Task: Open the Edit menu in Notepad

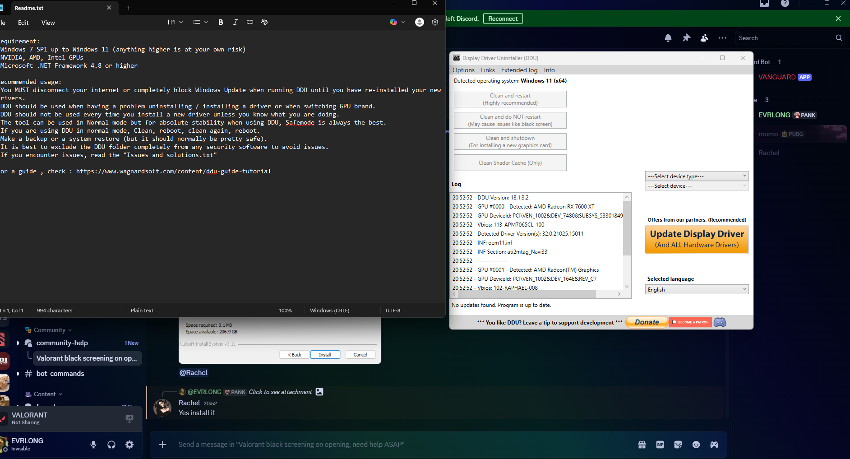Action: click(23, 23)
